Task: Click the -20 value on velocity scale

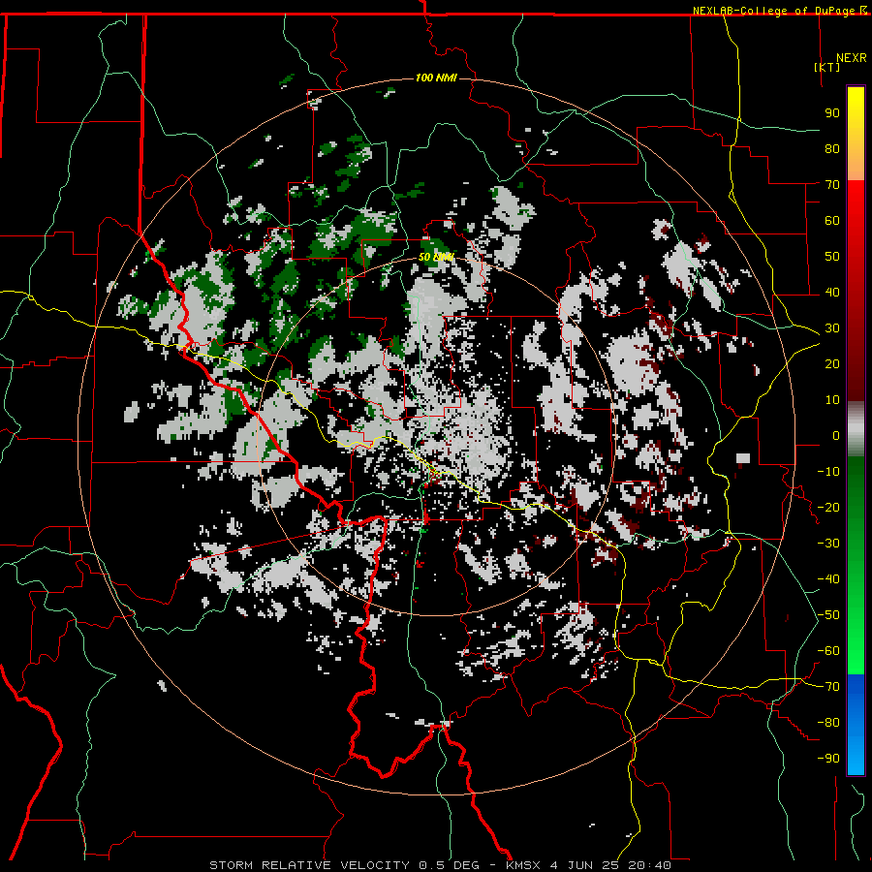Action: [x=828, y=508]
